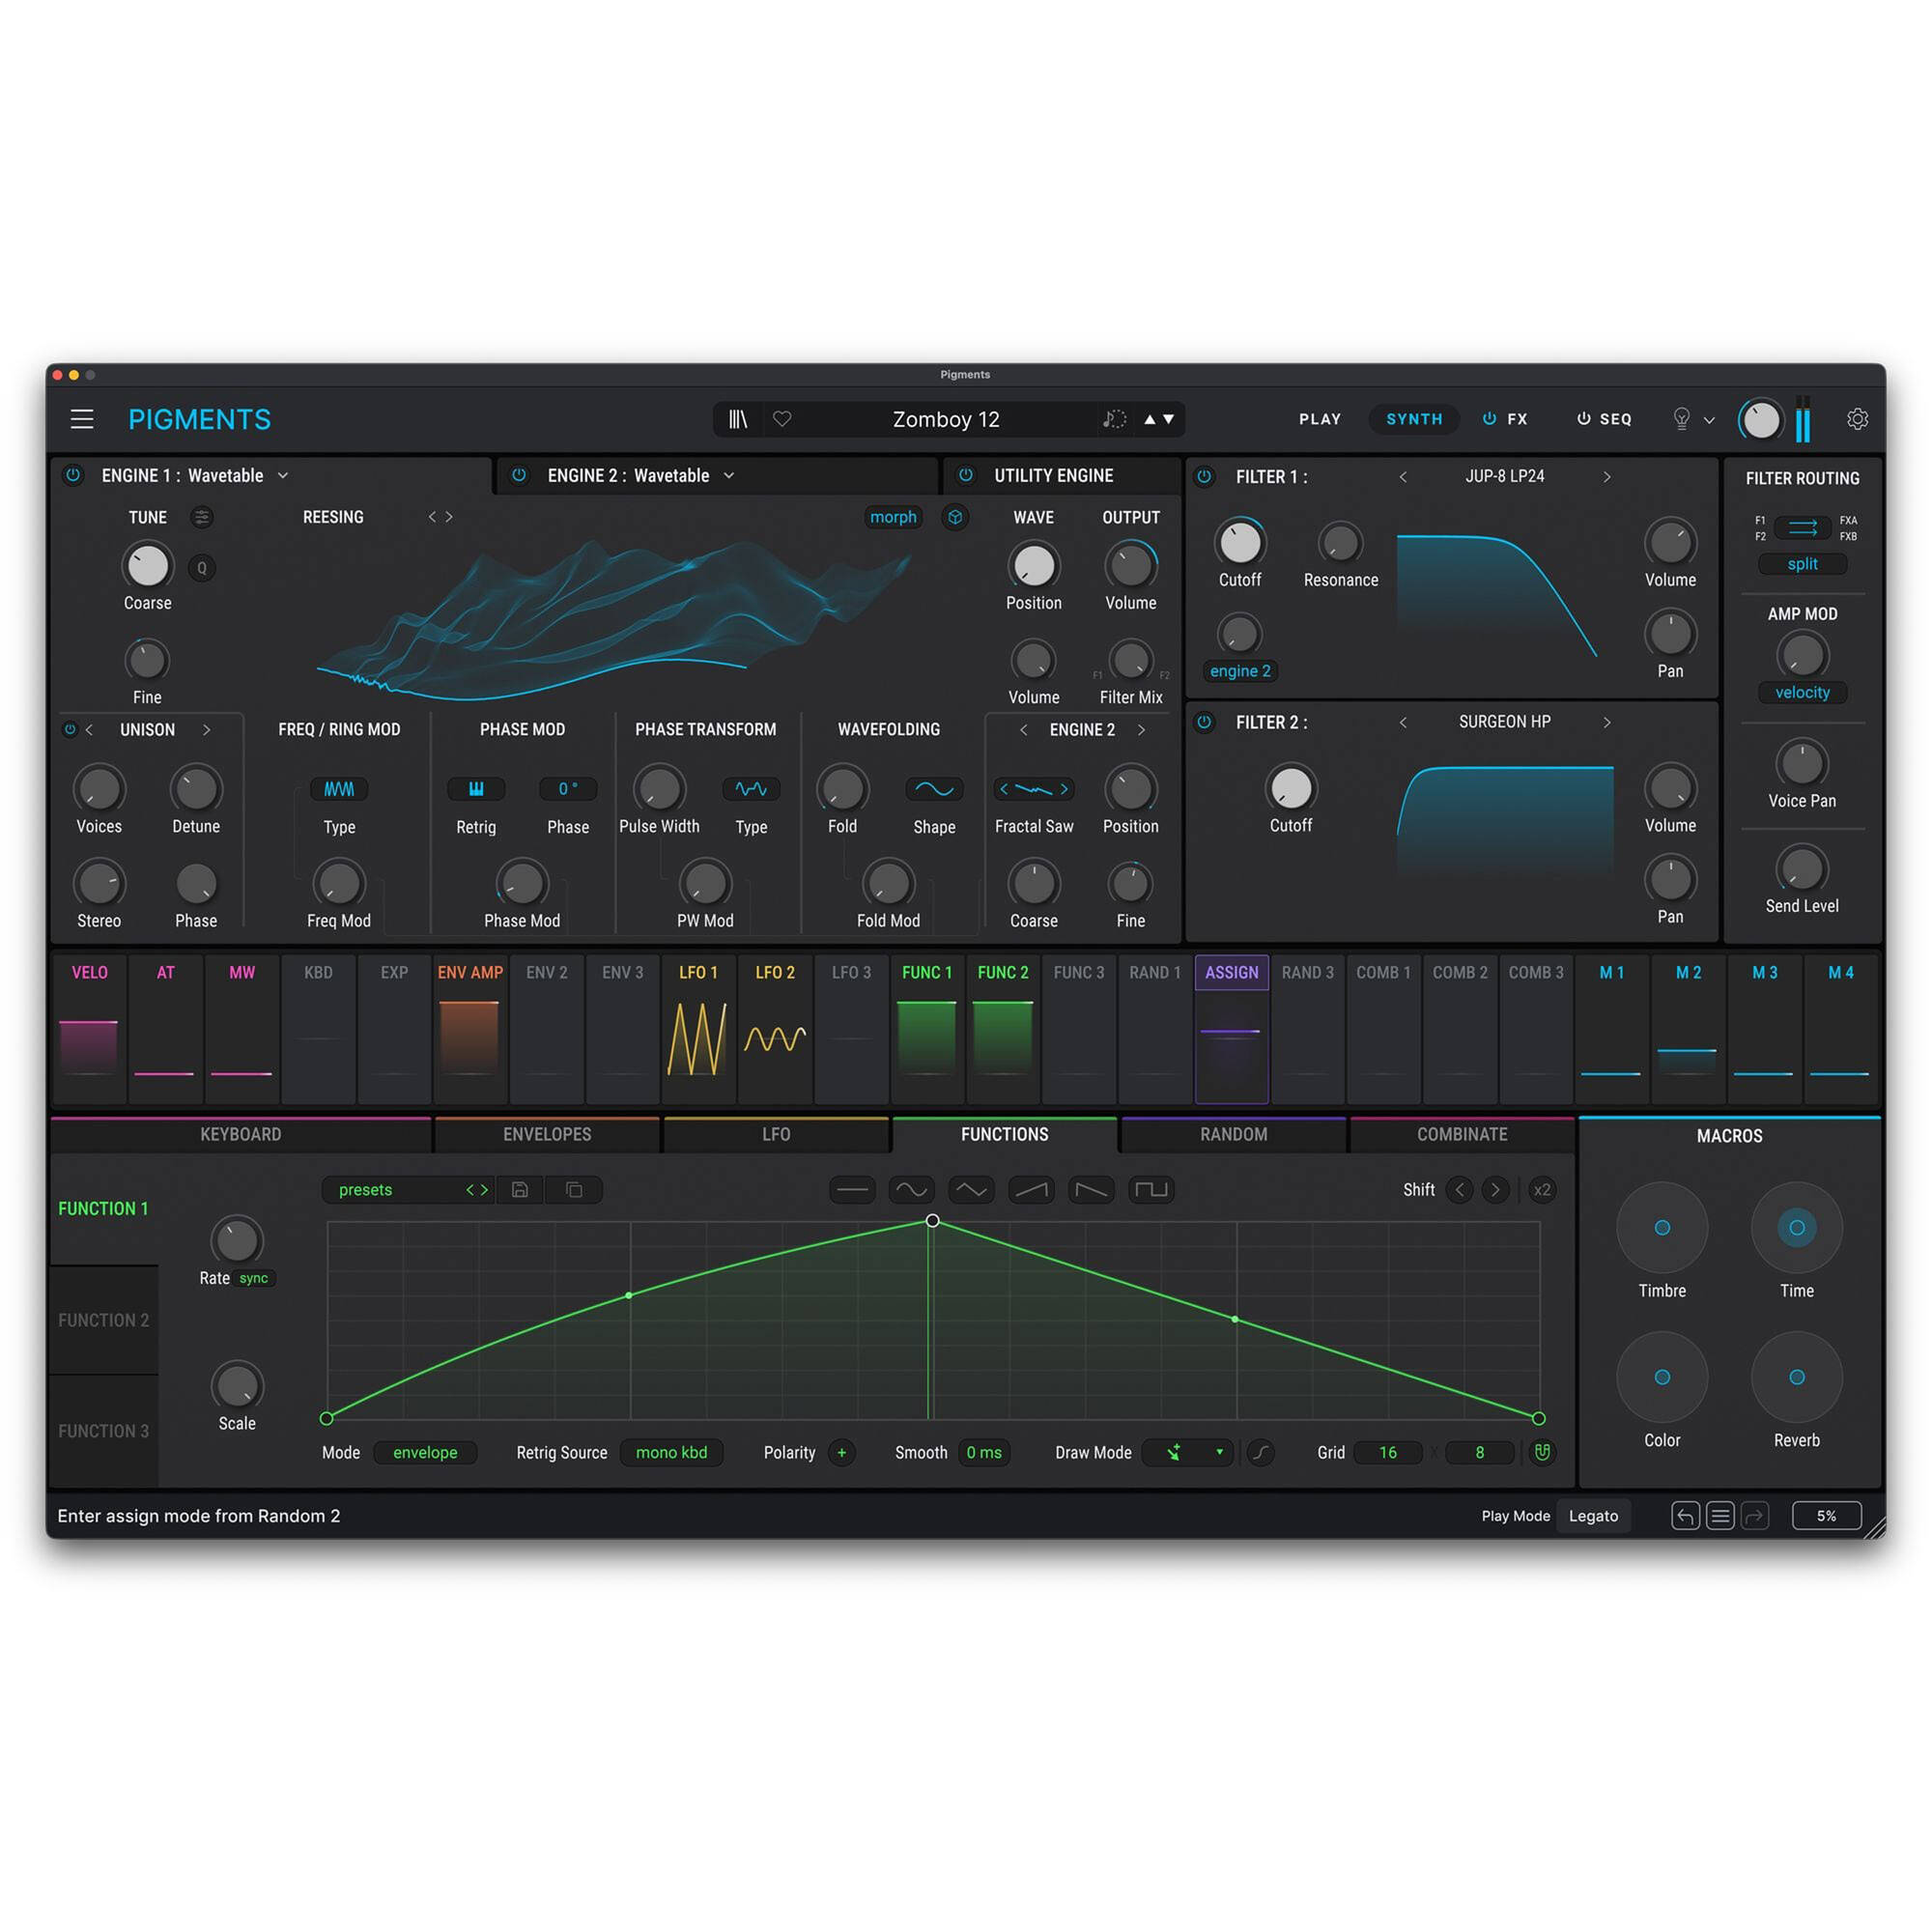Image resolution: width=1932 pixels, height=1932 pixels.
Task: Adjust the master volume knob
Action: [1761, 420]
